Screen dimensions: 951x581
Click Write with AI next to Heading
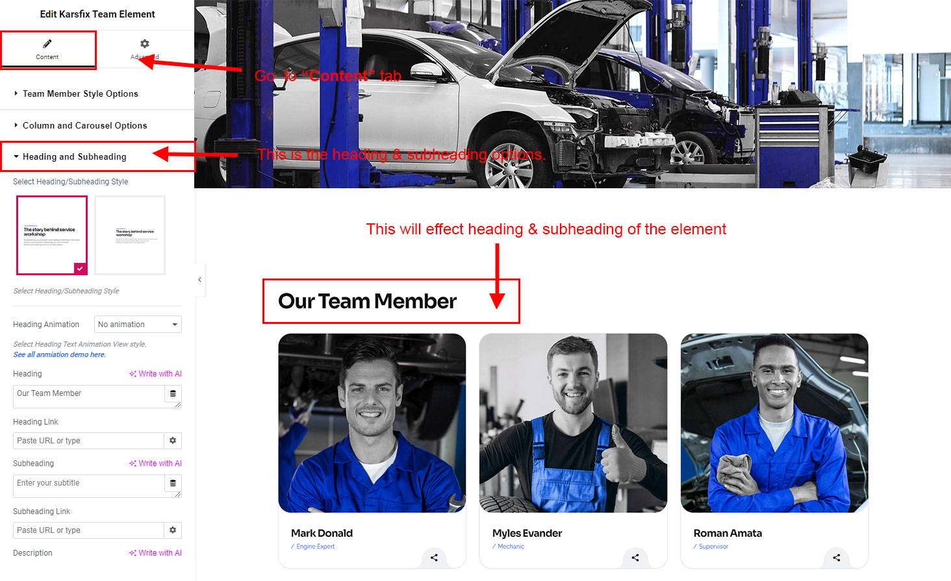coord(155,374)
